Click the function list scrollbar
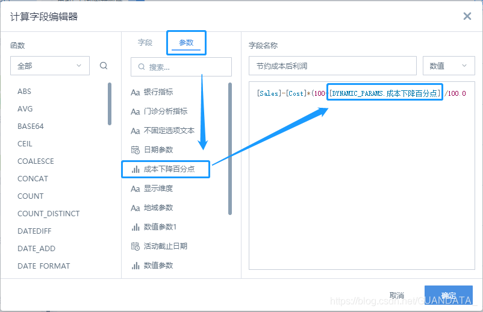483x312 pixels. 110,104
